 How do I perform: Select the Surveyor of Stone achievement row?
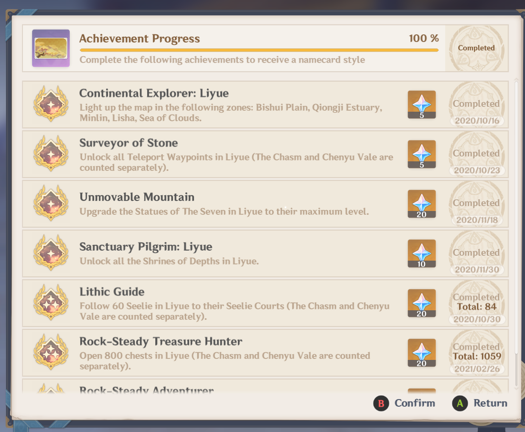click(x=265, y=154)
